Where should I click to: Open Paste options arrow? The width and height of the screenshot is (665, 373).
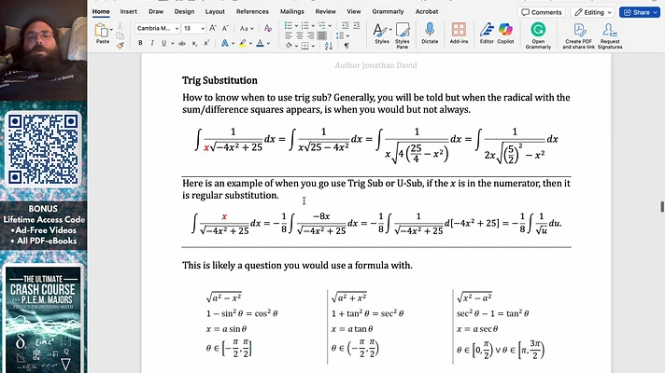coord(111,30)
